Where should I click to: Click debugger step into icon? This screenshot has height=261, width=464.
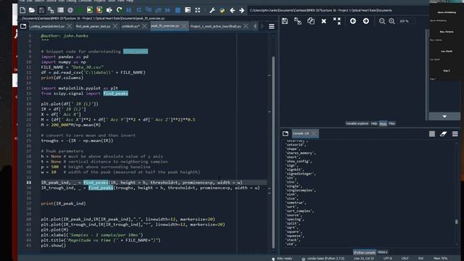[x=149, y=10]
